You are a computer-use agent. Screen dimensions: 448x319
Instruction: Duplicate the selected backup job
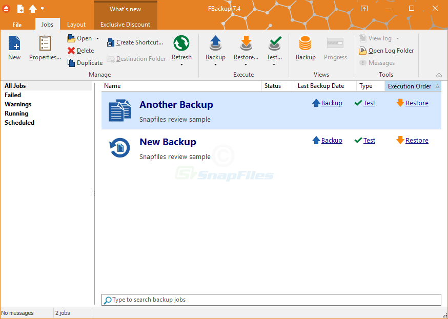[85, 63]
